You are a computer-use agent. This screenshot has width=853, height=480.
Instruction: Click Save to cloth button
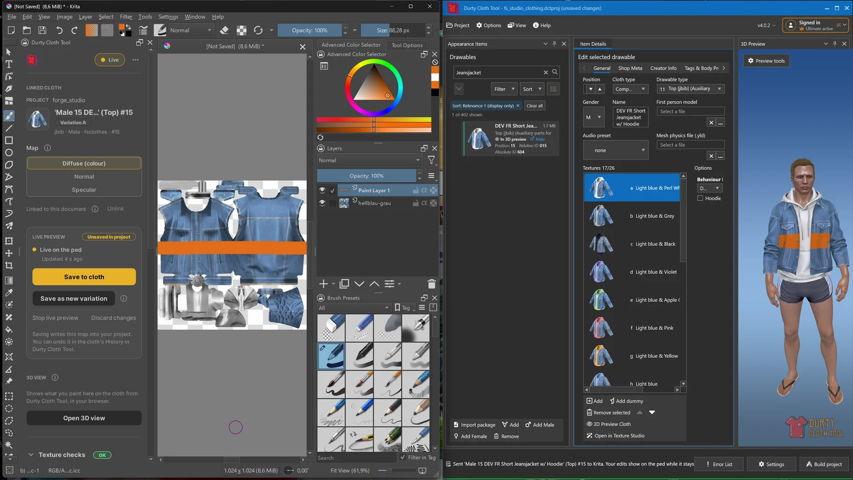[x=84, y=277]
